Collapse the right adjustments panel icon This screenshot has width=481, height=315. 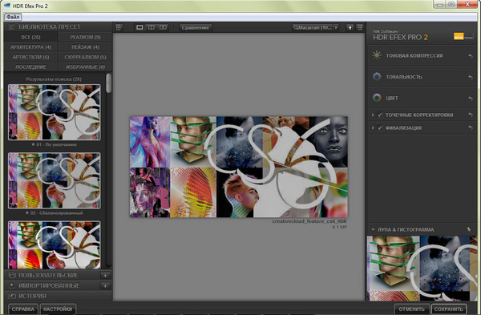click(x=360, y=27)
